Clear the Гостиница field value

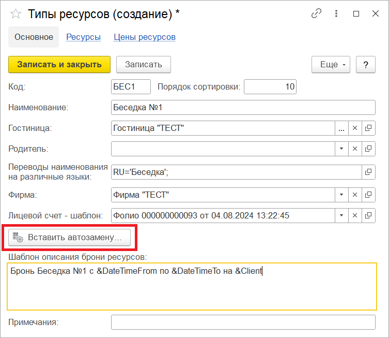click(355, 128)
